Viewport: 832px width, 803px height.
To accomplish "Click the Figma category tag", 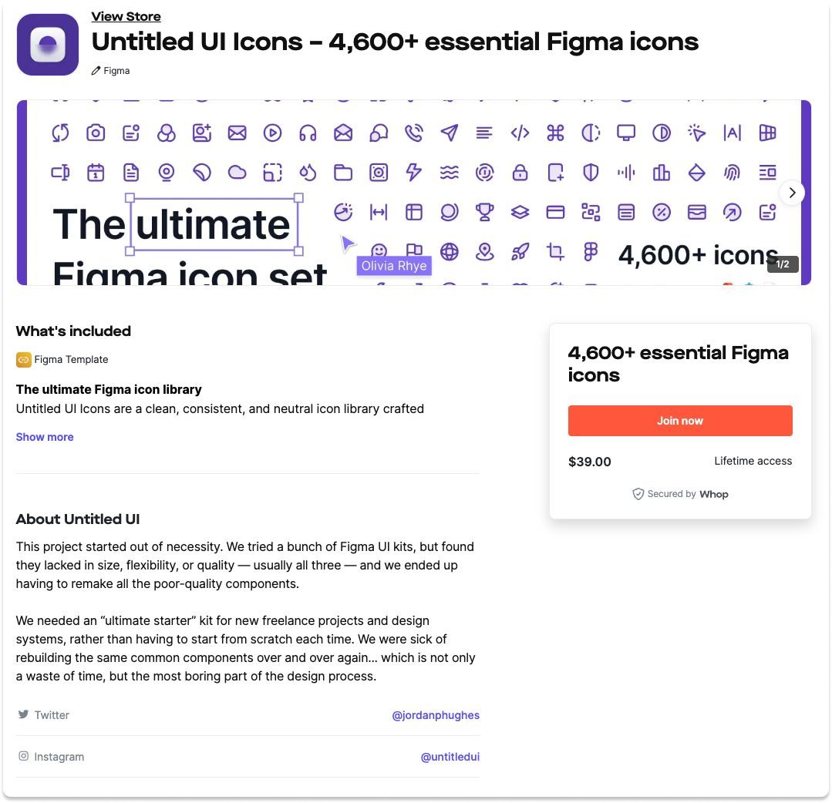I will pos(116,71).
